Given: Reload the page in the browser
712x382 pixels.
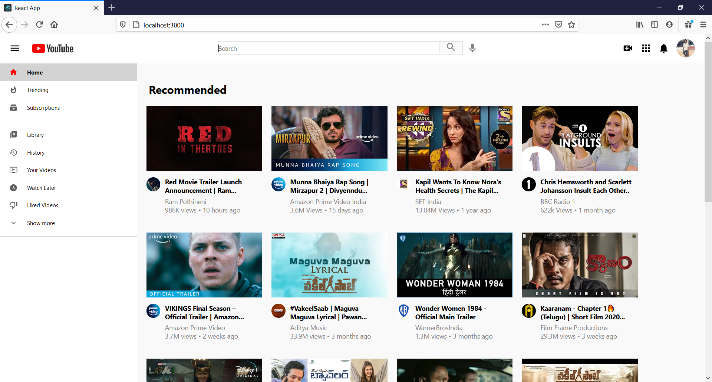Looking at the screenshot, I should [39, 25].
